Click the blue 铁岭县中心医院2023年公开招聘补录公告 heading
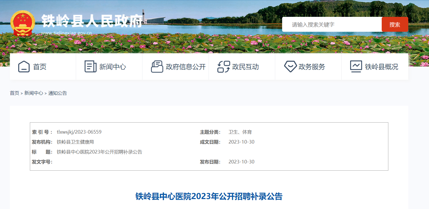 pos(209,197)
